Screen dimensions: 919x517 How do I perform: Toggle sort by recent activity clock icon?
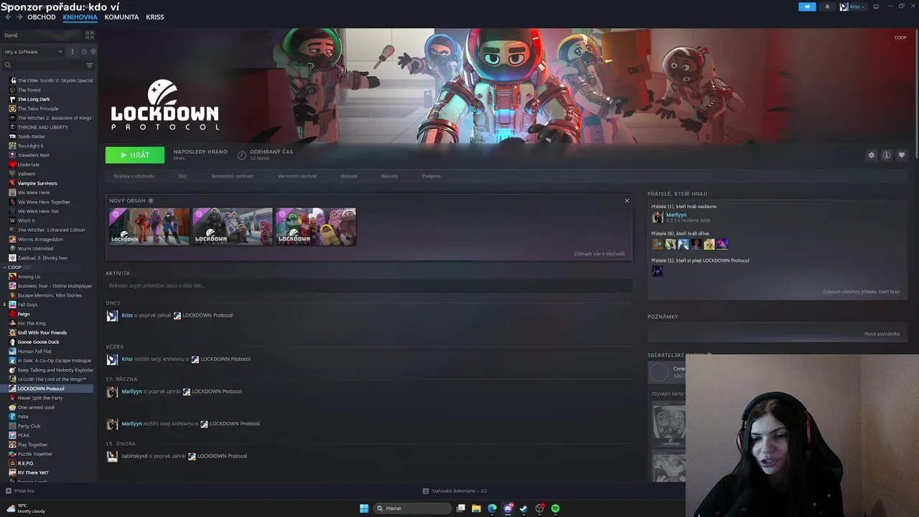(83, 52)
